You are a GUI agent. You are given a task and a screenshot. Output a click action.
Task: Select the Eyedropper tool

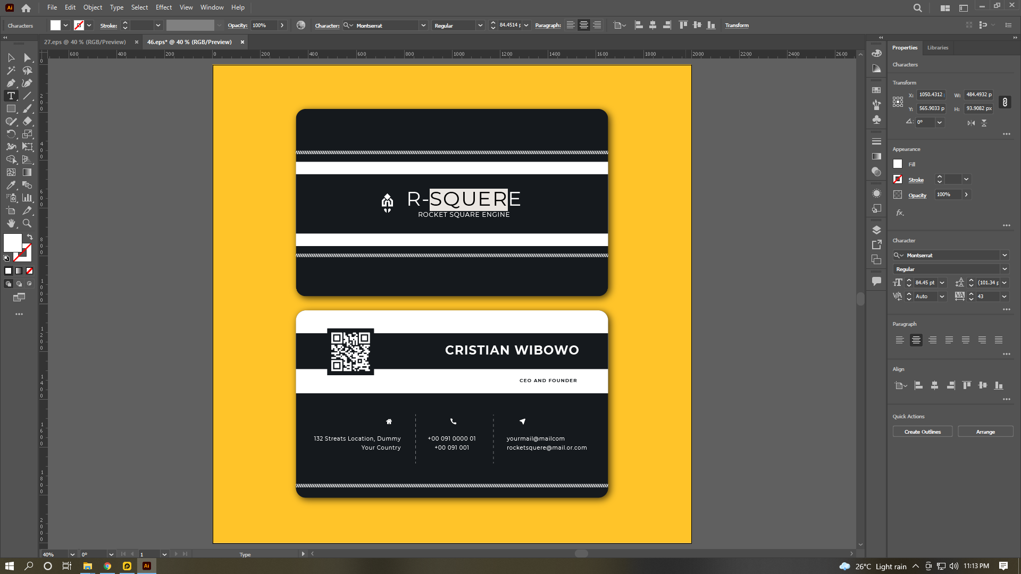tap(10, 185)
